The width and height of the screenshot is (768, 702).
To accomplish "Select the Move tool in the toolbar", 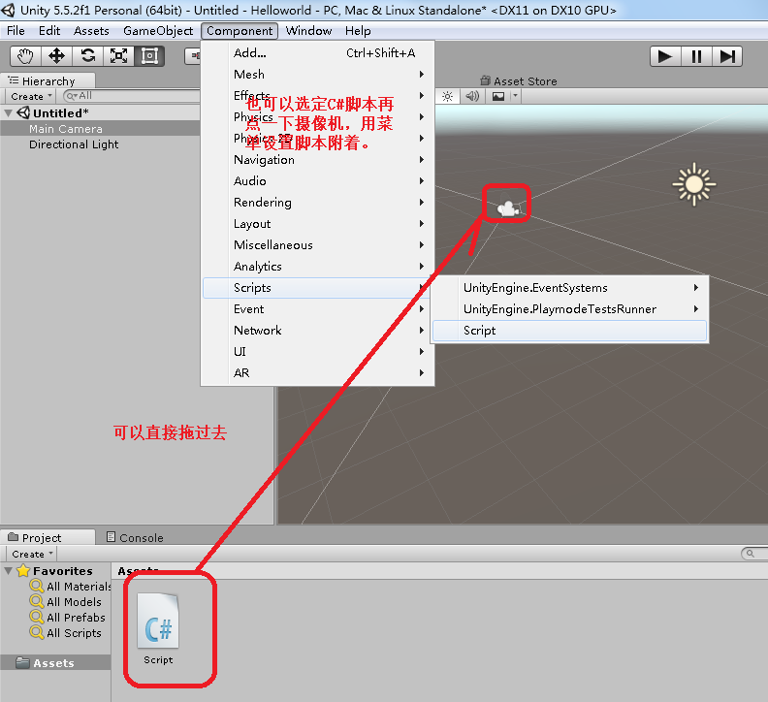I will tap(57, 56).
